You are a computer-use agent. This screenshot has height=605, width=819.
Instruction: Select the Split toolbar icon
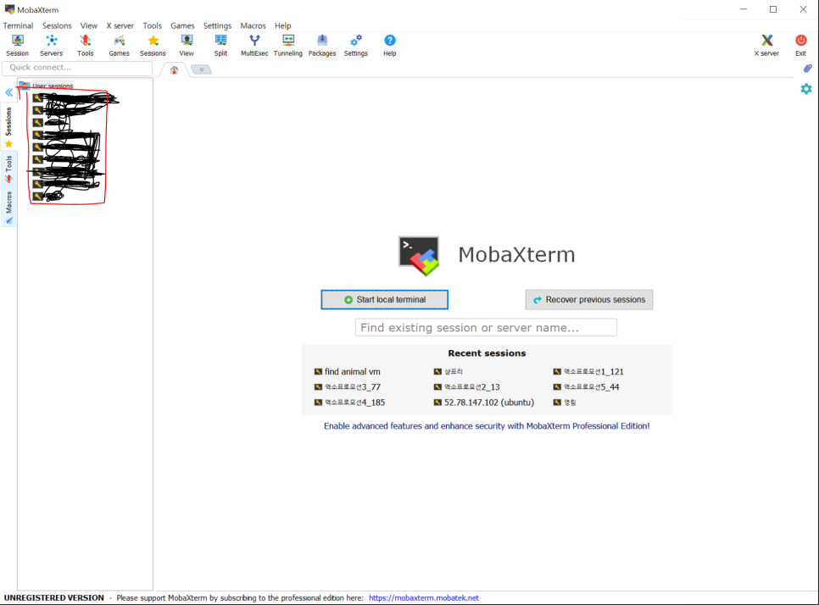(220, 46)
